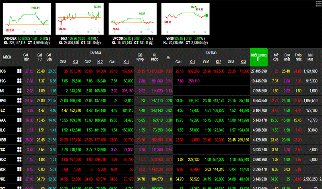Screen dimensions: 322x189
Task: Click the KL2 header under Dư Mua
Action: 100,62
